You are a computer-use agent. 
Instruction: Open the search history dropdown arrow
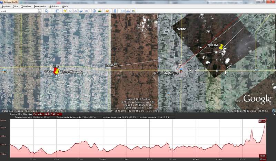point(40,11)
